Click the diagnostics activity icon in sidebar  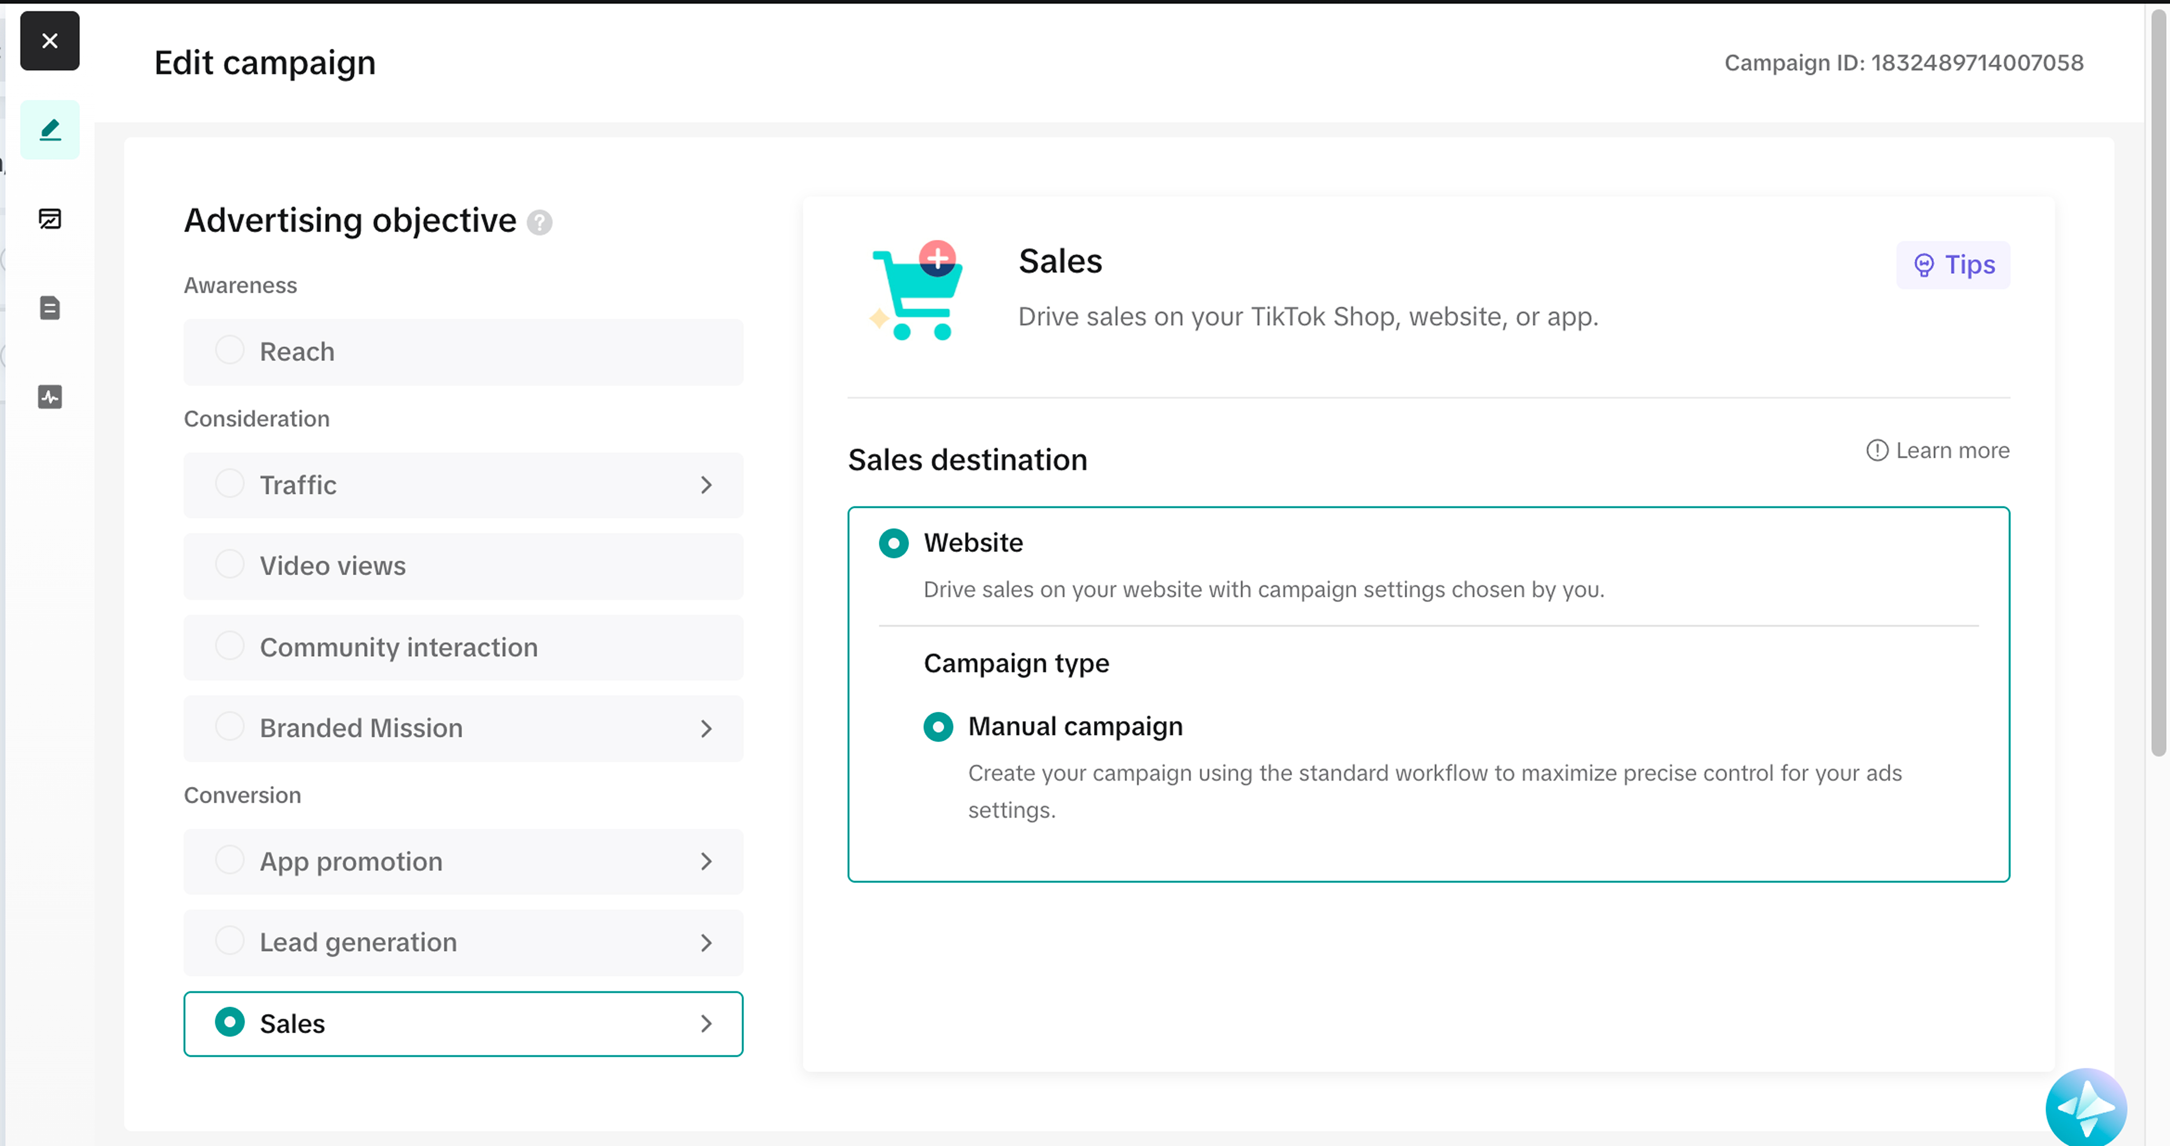(x=50, y=396)
